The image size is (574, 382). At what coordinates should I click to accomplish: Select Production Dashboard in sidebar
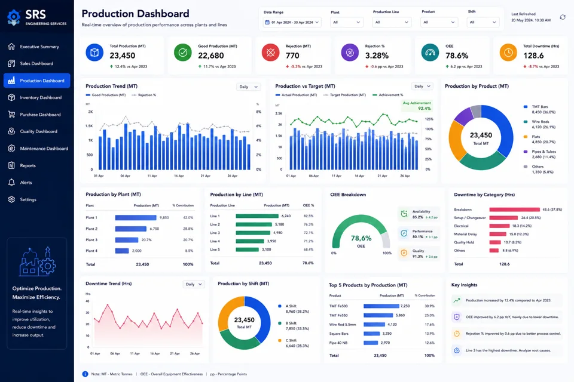tap(36, 81)
